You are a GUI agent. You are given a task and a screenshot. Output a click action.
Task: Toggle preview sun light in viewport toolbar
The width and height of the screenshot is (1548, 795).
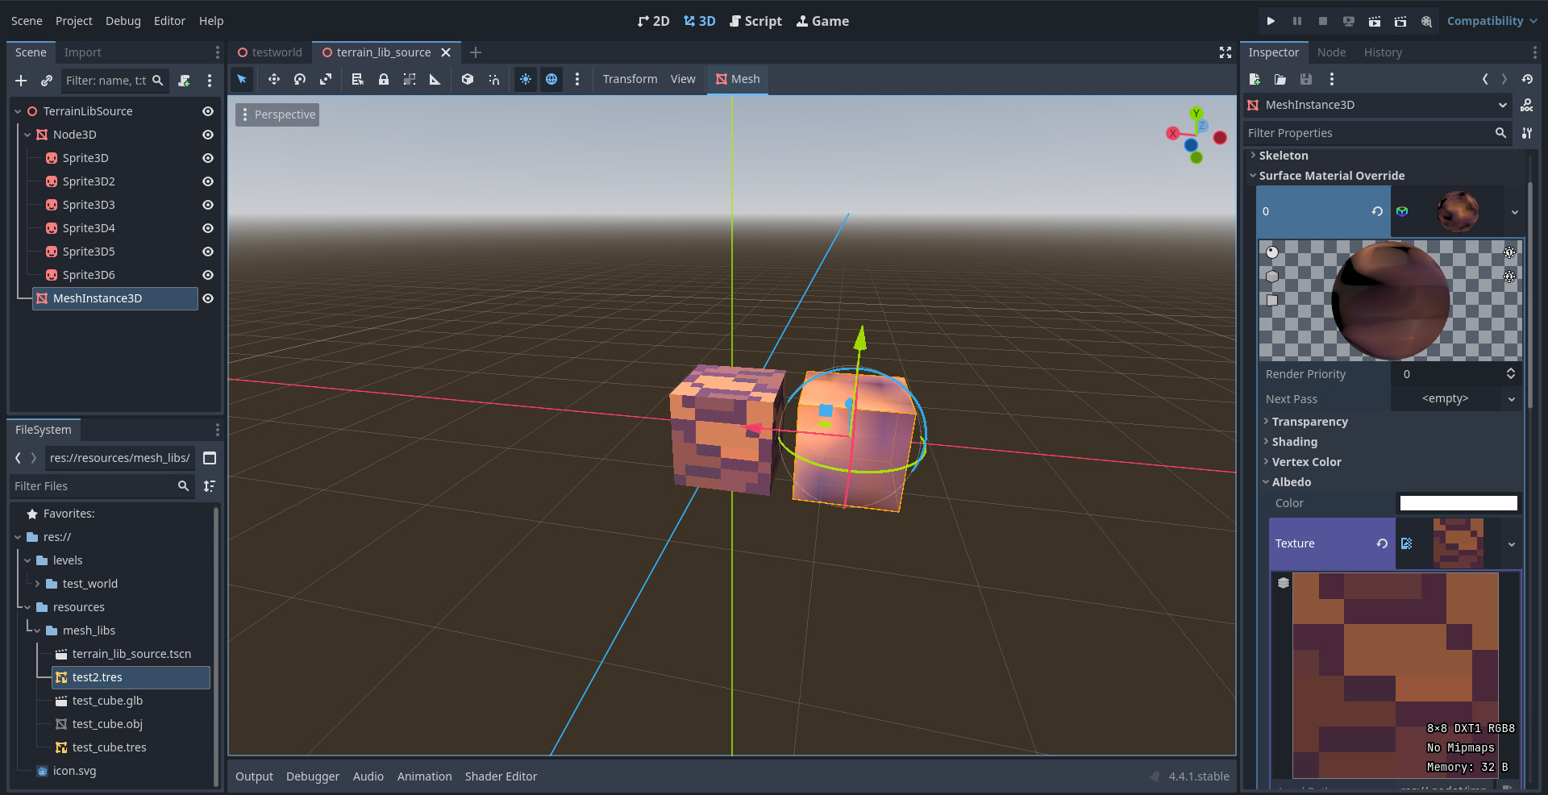(526, 79)
